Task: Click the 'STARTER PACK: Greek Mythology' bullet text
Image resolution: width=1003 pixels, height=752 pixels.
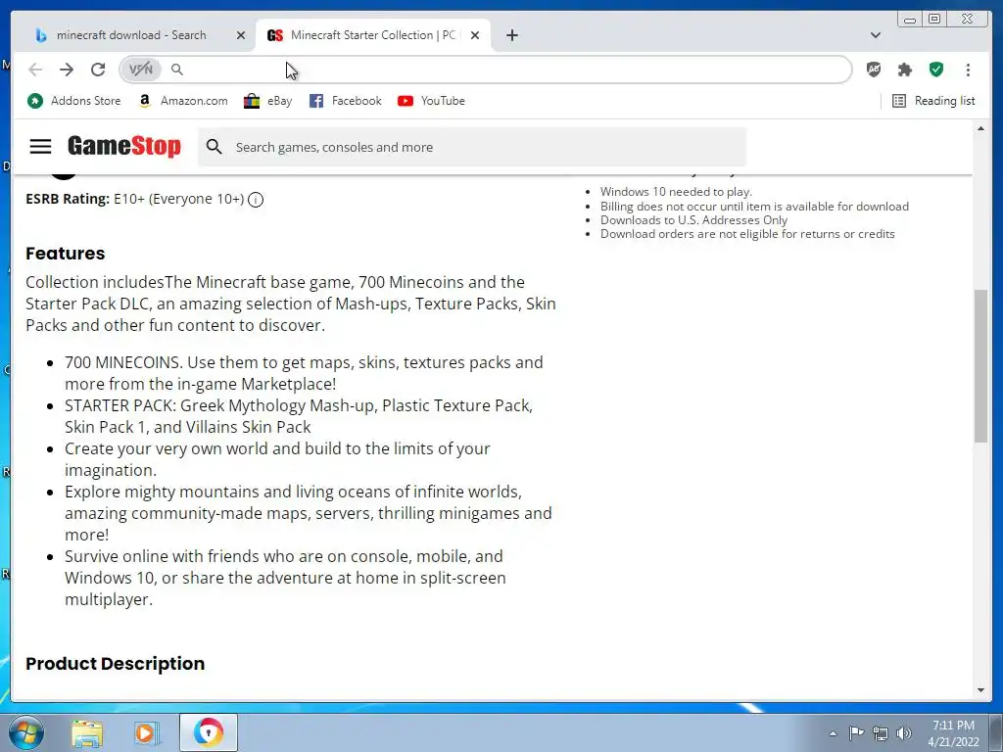Action: pos(299,416)
